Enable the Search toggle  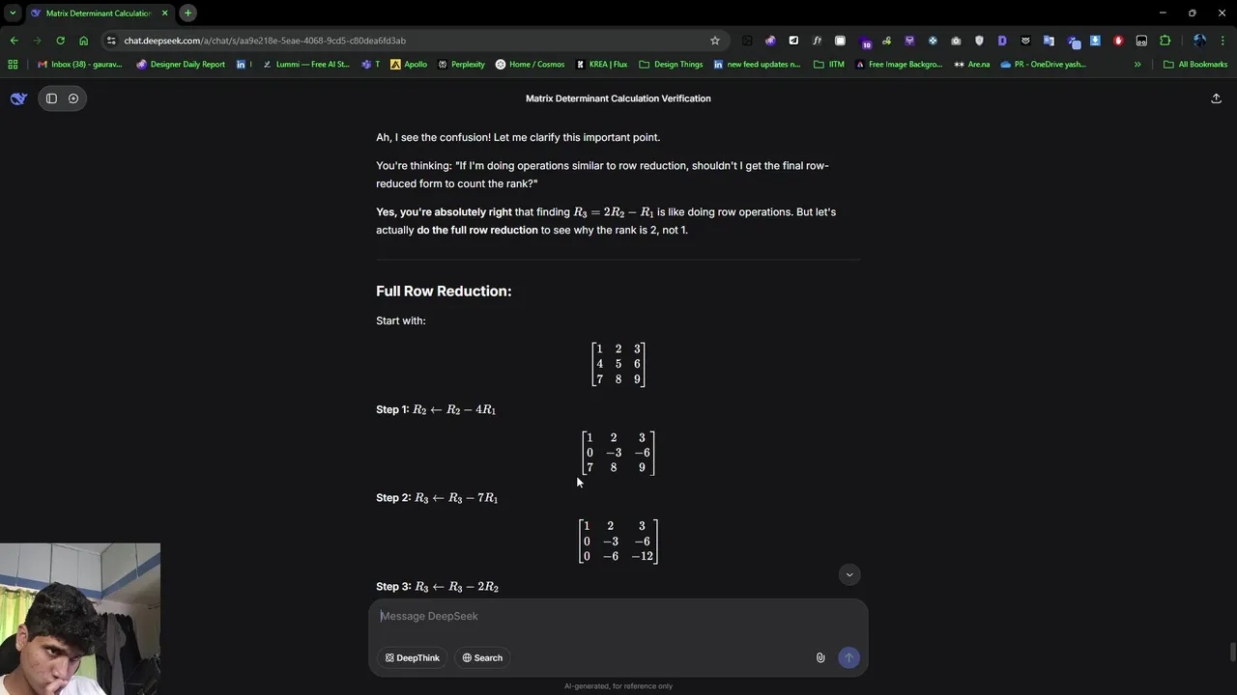point(482,657)
